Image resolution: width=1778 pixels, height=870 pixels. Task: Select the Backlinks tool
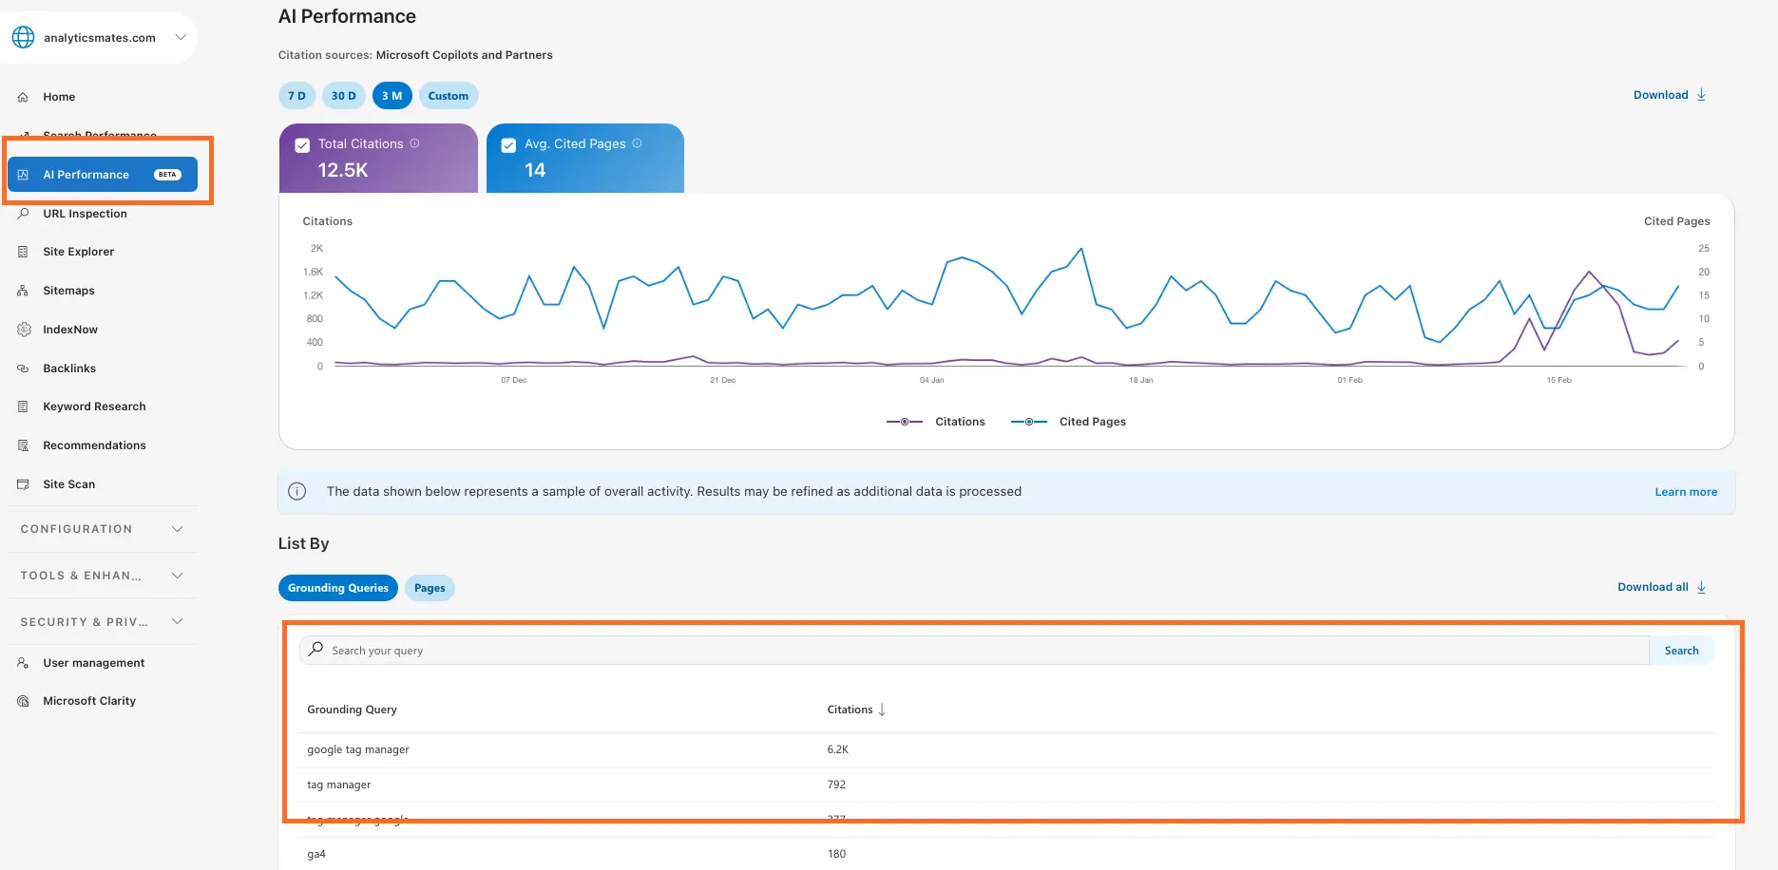[68, 368]
